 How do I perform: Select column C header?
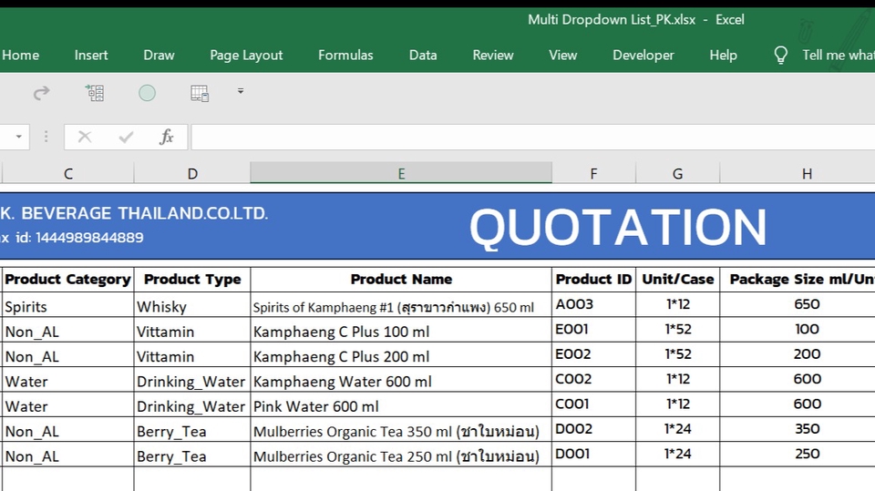68,173
